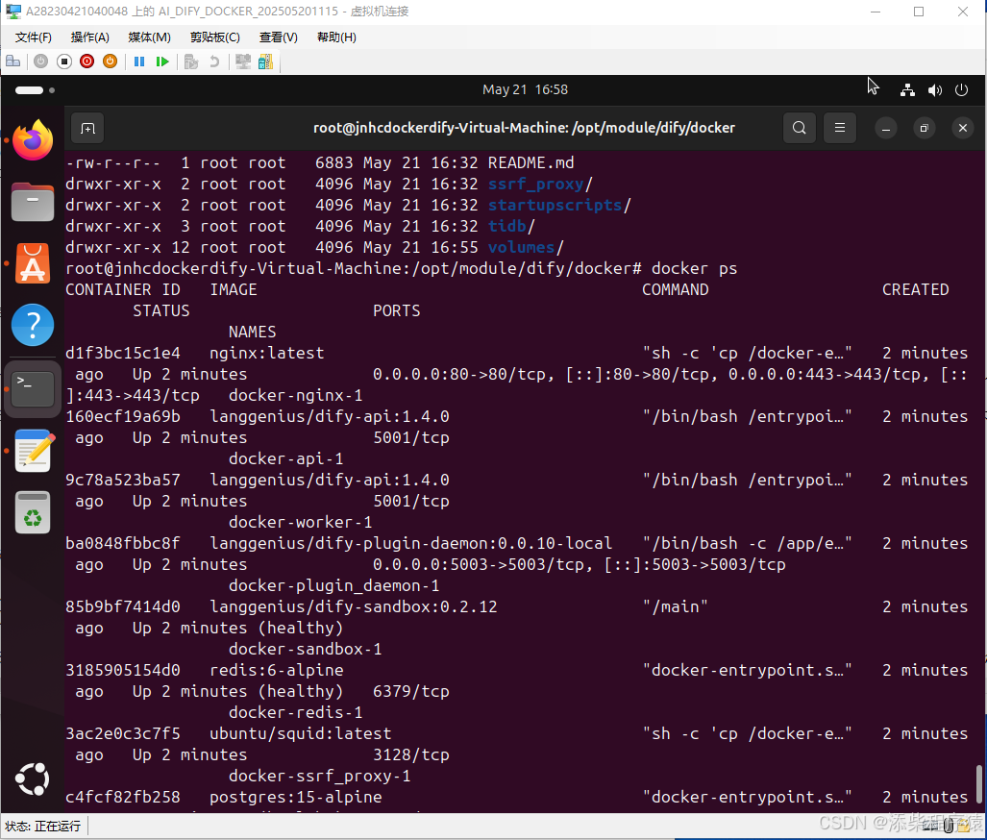Screen dimensions: 987x840
Task: Launch Firefox from the Ubuntu dock
Action: click(33, 139)
